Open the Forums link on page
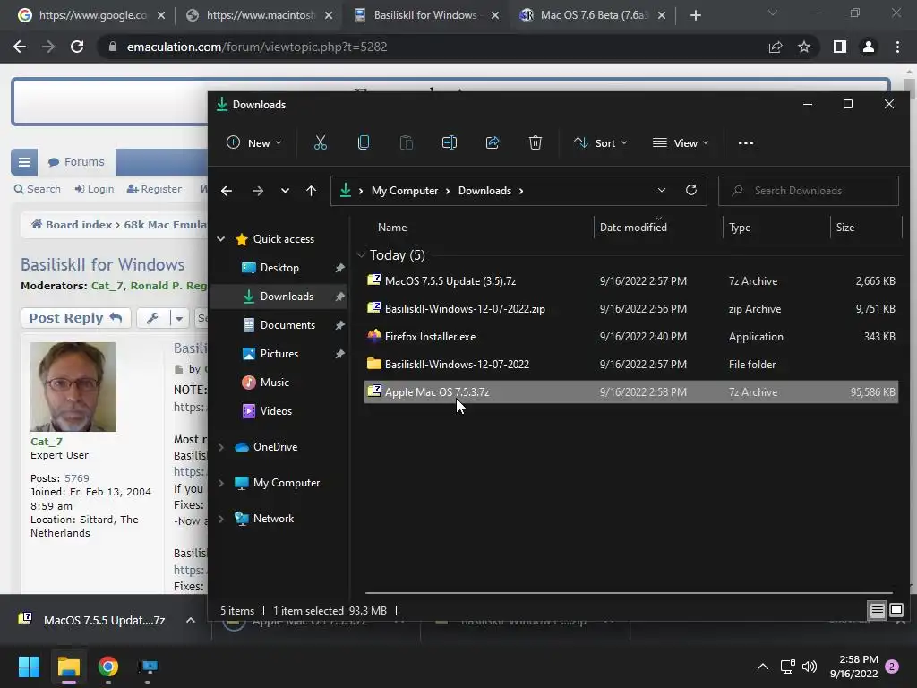This screenshot has width=917, height=688. point(77,162)
